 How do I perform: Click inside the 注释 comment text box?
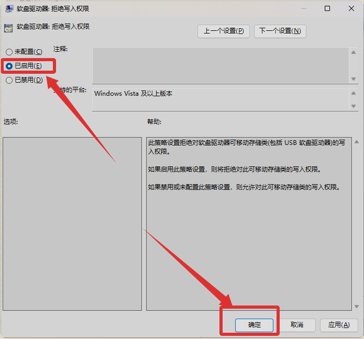pos(220,65)
